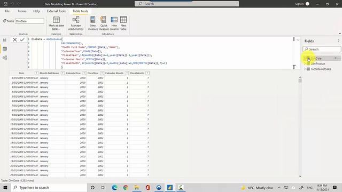The height and width of the screenshot is (192, 342).
Task: Open the Date column filter dropdown
Action: (36, 73)
